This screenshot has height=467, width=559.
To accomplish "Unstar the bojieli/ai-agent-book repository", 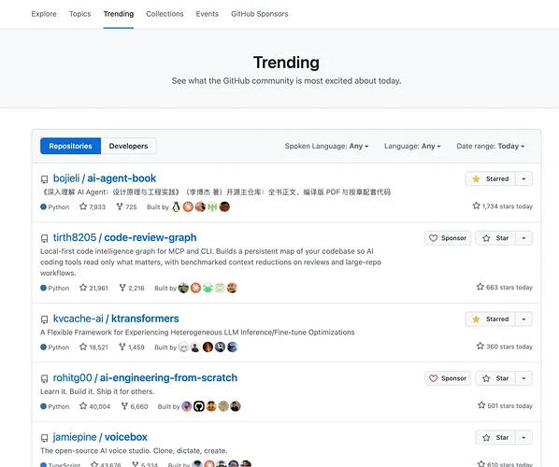I will pyautogui.click(x=490, y=178).
